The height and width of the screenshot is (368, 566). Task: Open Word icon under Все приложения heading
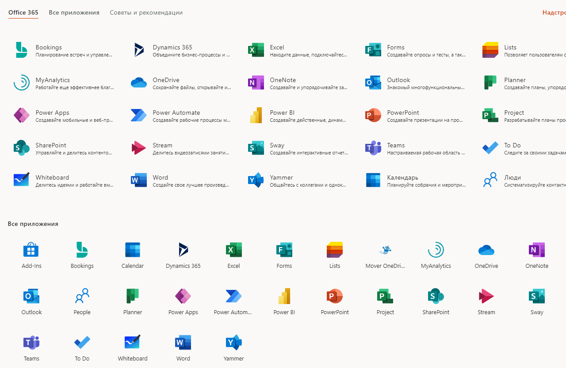(x=183, y=343)
